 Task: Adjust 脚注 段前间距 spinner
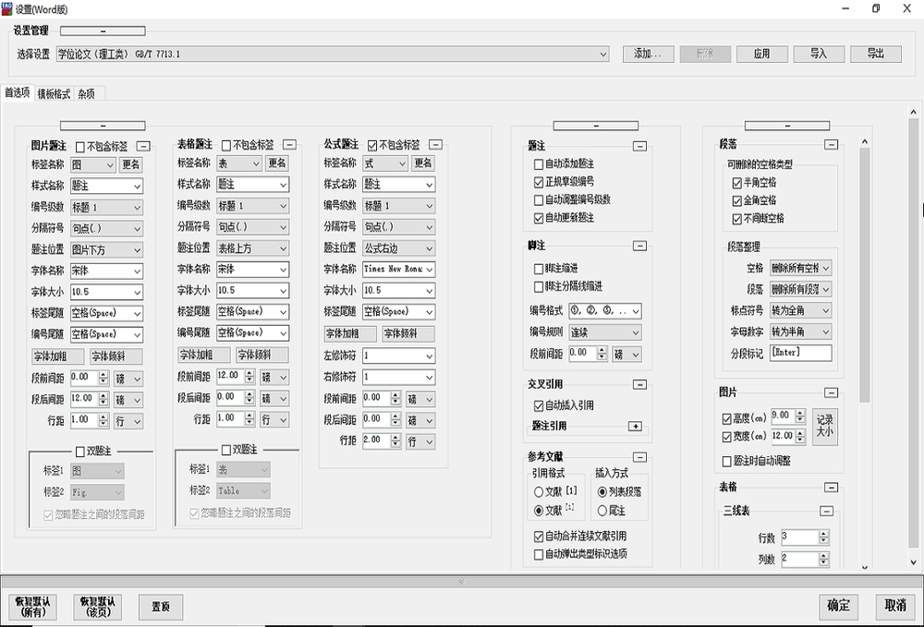[602, 354]
